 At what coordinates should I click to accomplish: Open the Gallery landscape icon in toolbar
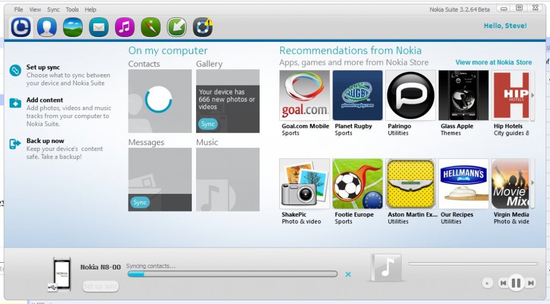(x=73, y=27)
